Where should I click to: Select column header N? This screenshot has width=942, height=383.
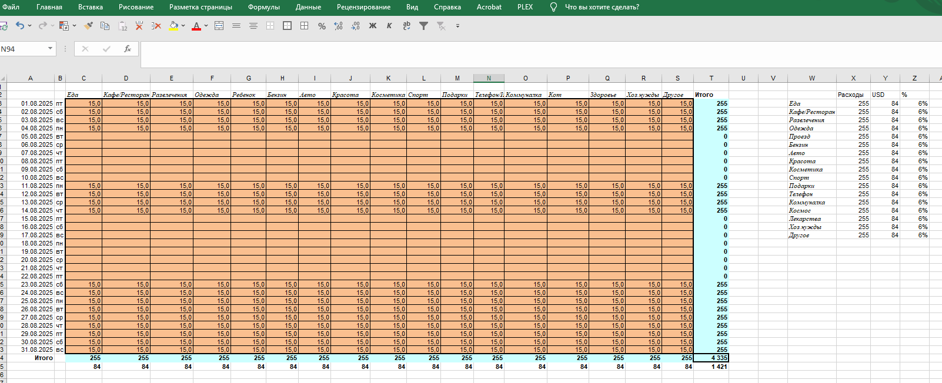pos(489,78)
